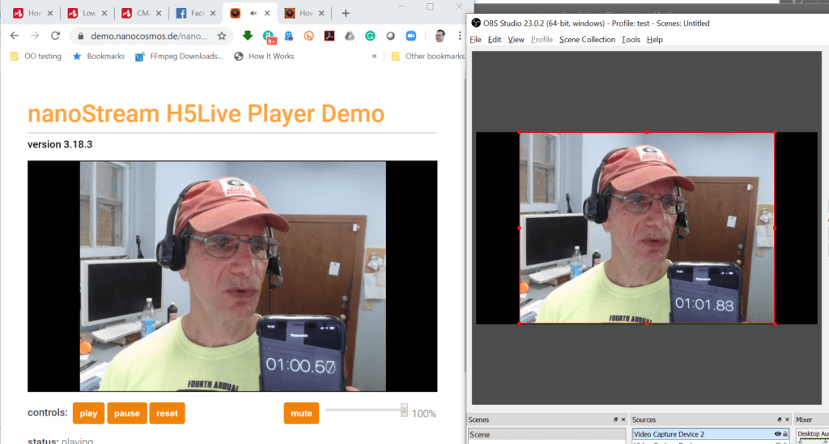Click the green download arrow extension

[x=248, y=36]
